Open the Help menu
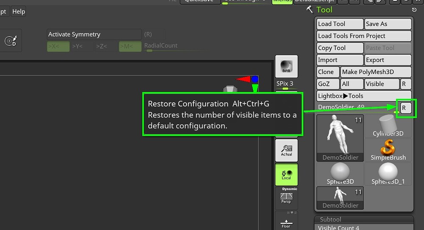Image resolution: width=424 pixels, height=230 pixels. (18, 11)
